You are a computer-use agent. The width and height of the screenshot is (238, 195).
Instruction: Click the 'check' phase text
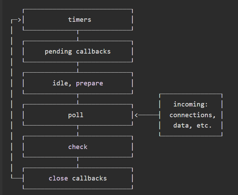click(x=78, y=147)
